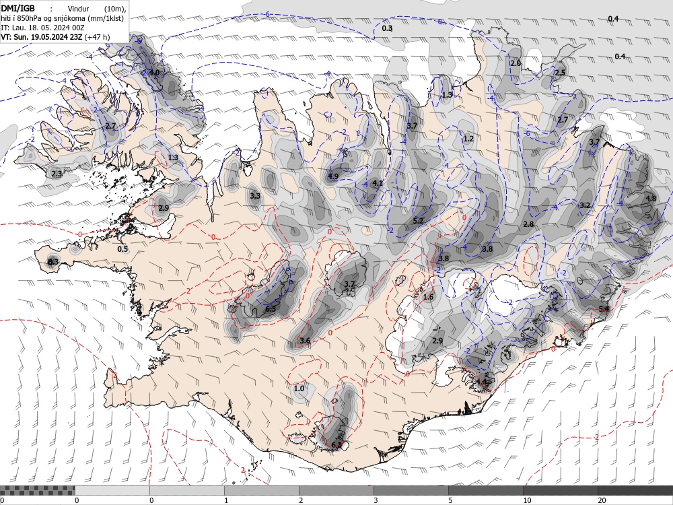
Task: Click the 1.0 snowfall value in the south
Action: [x=299, y=389]
